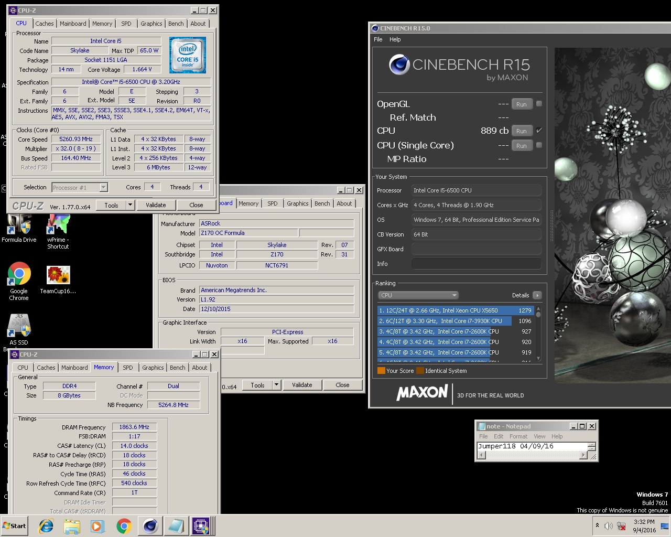Run the CPU benchmark
Screen dimensions: 671x537
(x=522, y=131)
